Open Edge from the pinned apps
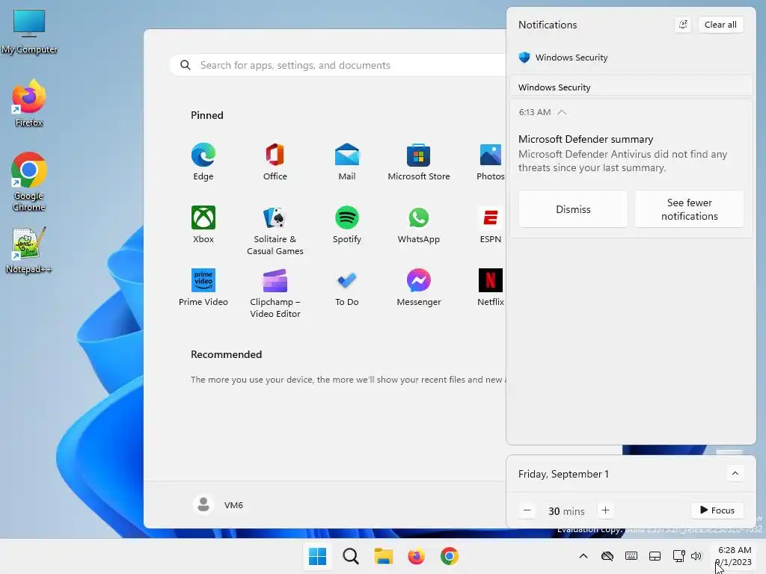The width and height of the screenshot is (766, 574). click(x=203, y=161)
